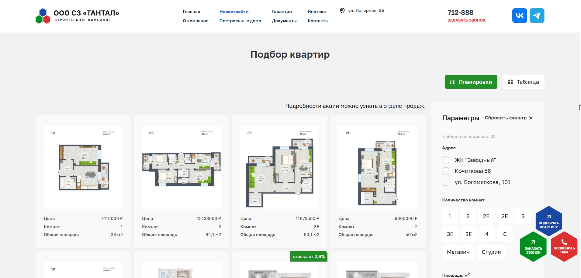This screenshot has width=581, height=278.
Task: Open the 3К floor plan thumbnail for 84.1 m²
Action: point(182,167)
